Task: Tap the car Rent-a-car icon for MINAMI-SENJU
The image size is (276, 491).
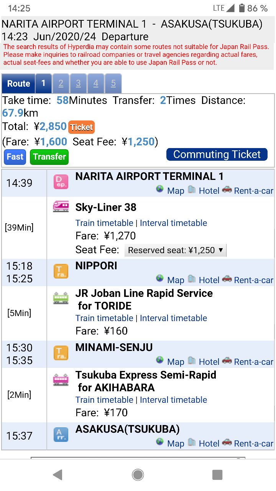Action: click(x=227, y=360)
